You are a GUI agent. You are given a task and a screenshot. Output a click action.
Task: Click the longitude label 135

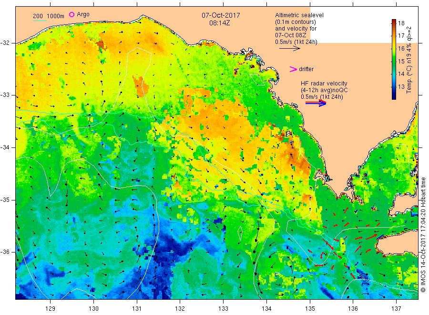(x=310, y=309)
